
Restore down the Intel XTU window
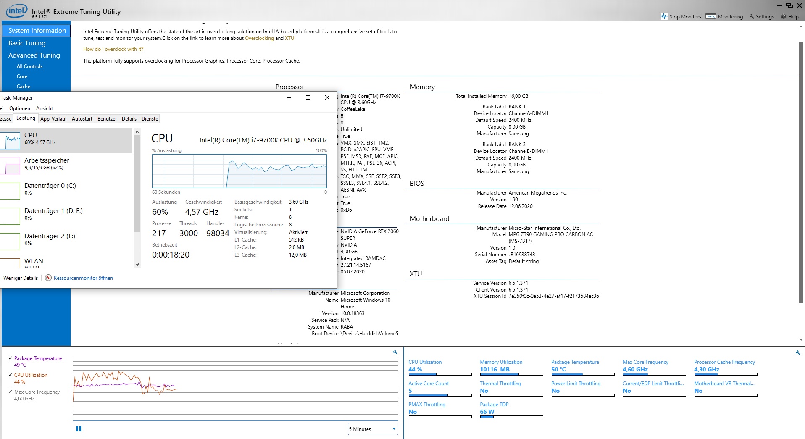coord(789,5)
